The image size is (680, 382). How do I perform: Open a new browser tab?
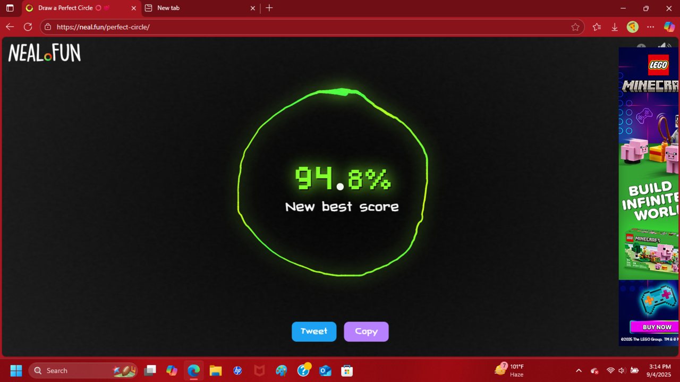coord(269,8)
